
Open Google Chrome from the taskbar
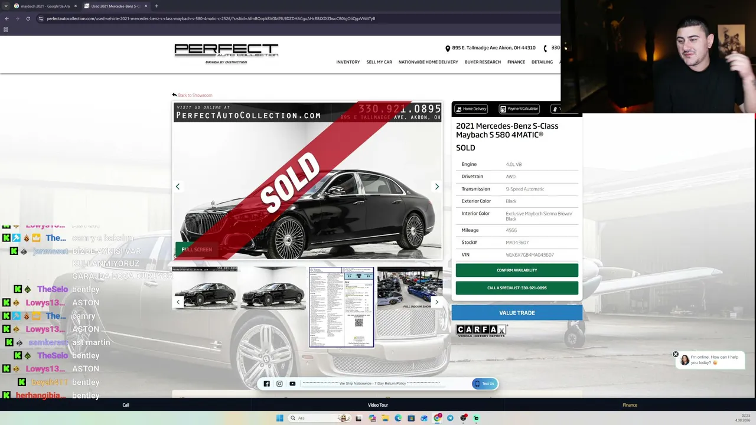click(437, 418)
